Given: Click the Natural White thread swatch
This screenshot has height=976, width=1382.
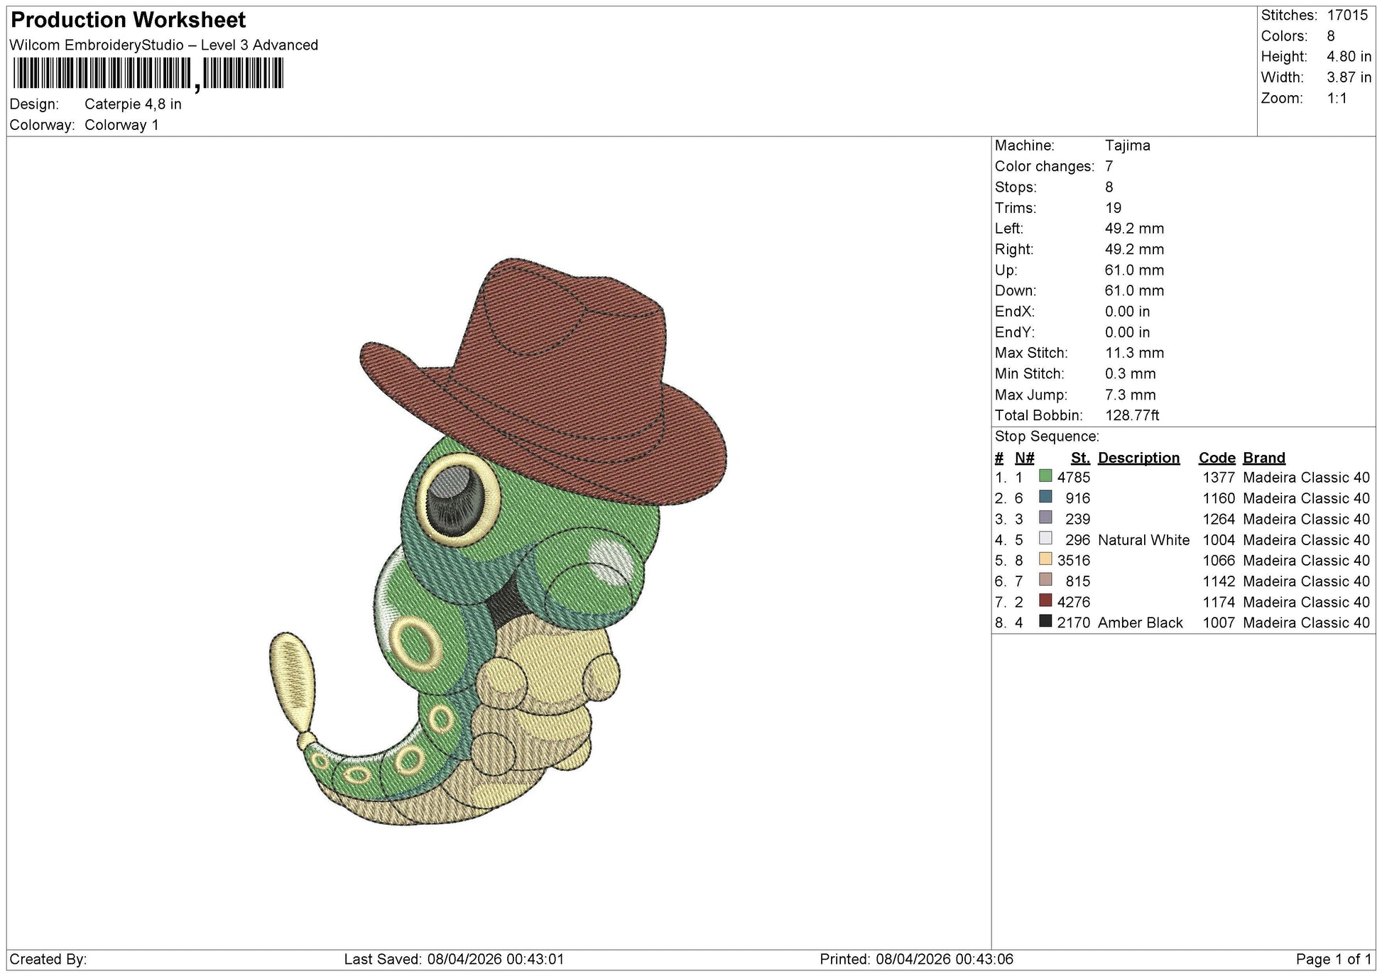Looking at the screenshot, I should pyautogui.click(x=1045, y=538).
